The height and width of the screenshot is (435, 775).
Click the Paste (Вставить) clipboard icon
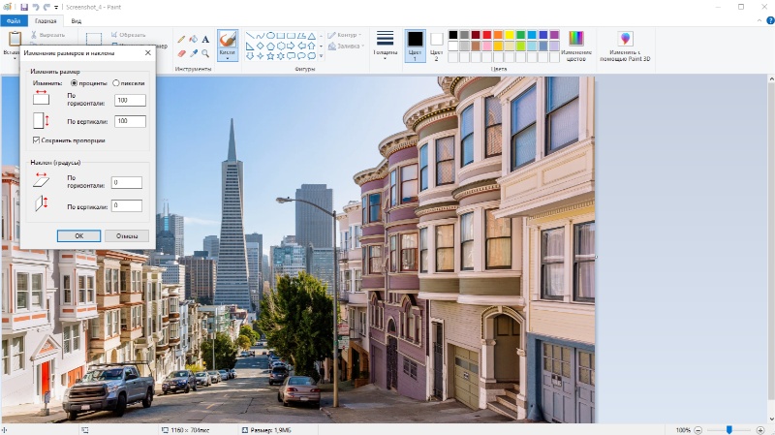[x=15, y=39]
